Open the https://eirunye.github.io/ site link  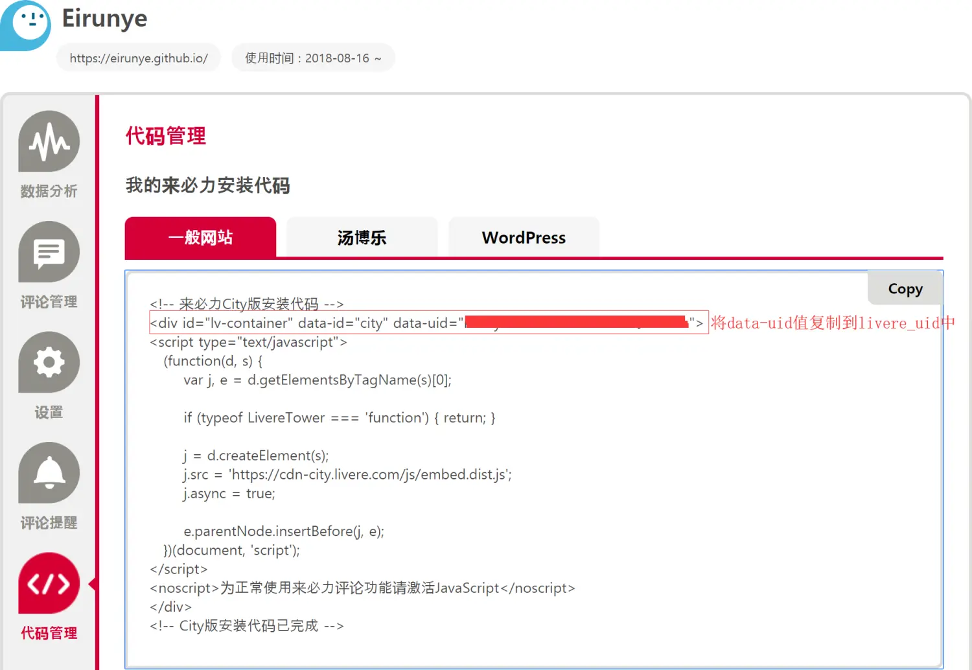pos(139,58)
